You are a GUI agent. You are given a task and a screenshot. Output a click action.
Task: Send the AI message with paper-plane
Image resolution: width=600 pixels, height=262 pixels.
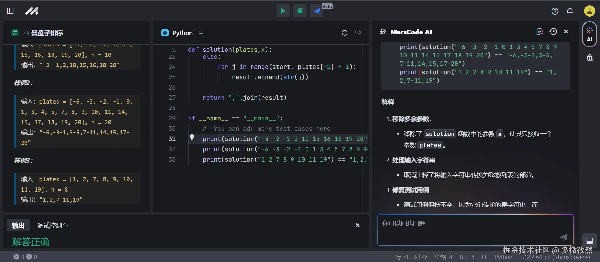[x=564, y=237]
